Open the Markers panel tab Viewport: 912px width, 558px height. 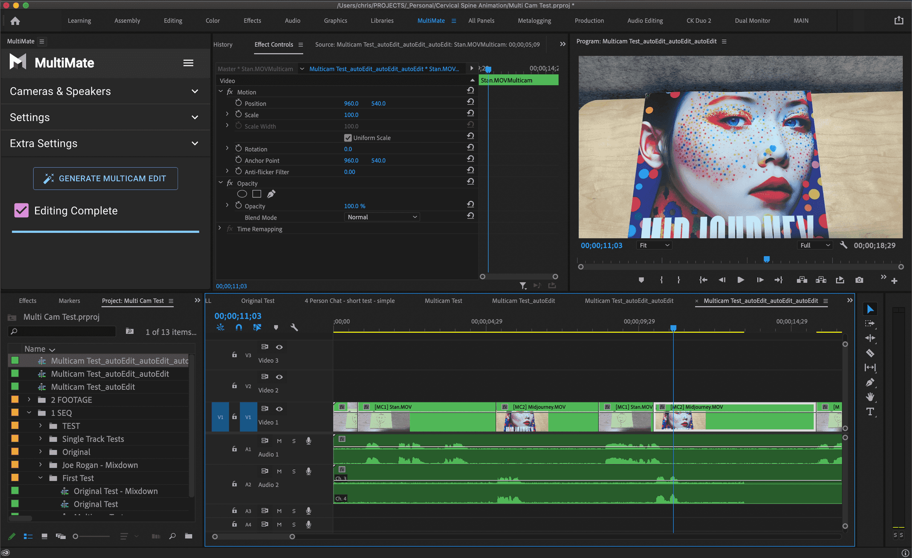click(x=69, y=301)
